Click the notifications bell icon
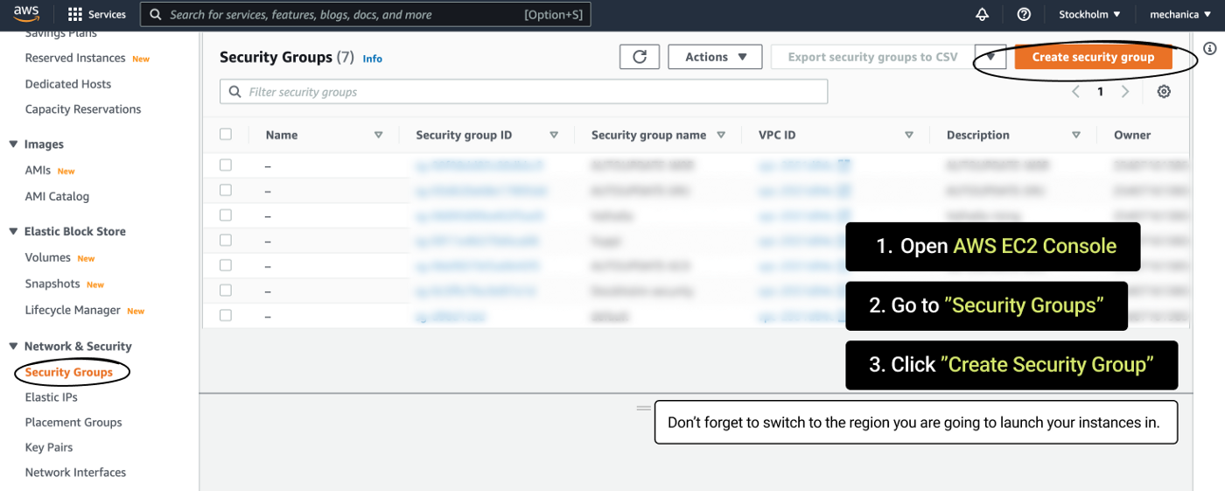The width and height of the screenshot is (1225, 491). 982,14
